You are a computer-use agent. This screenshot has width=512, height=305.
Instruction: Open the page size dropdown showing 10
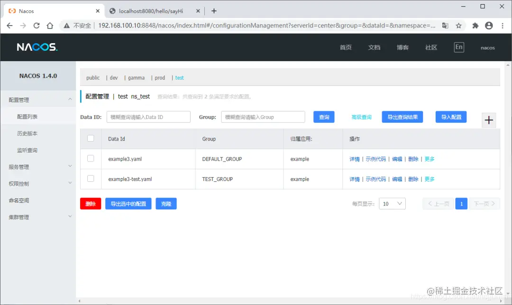(392, 204)
